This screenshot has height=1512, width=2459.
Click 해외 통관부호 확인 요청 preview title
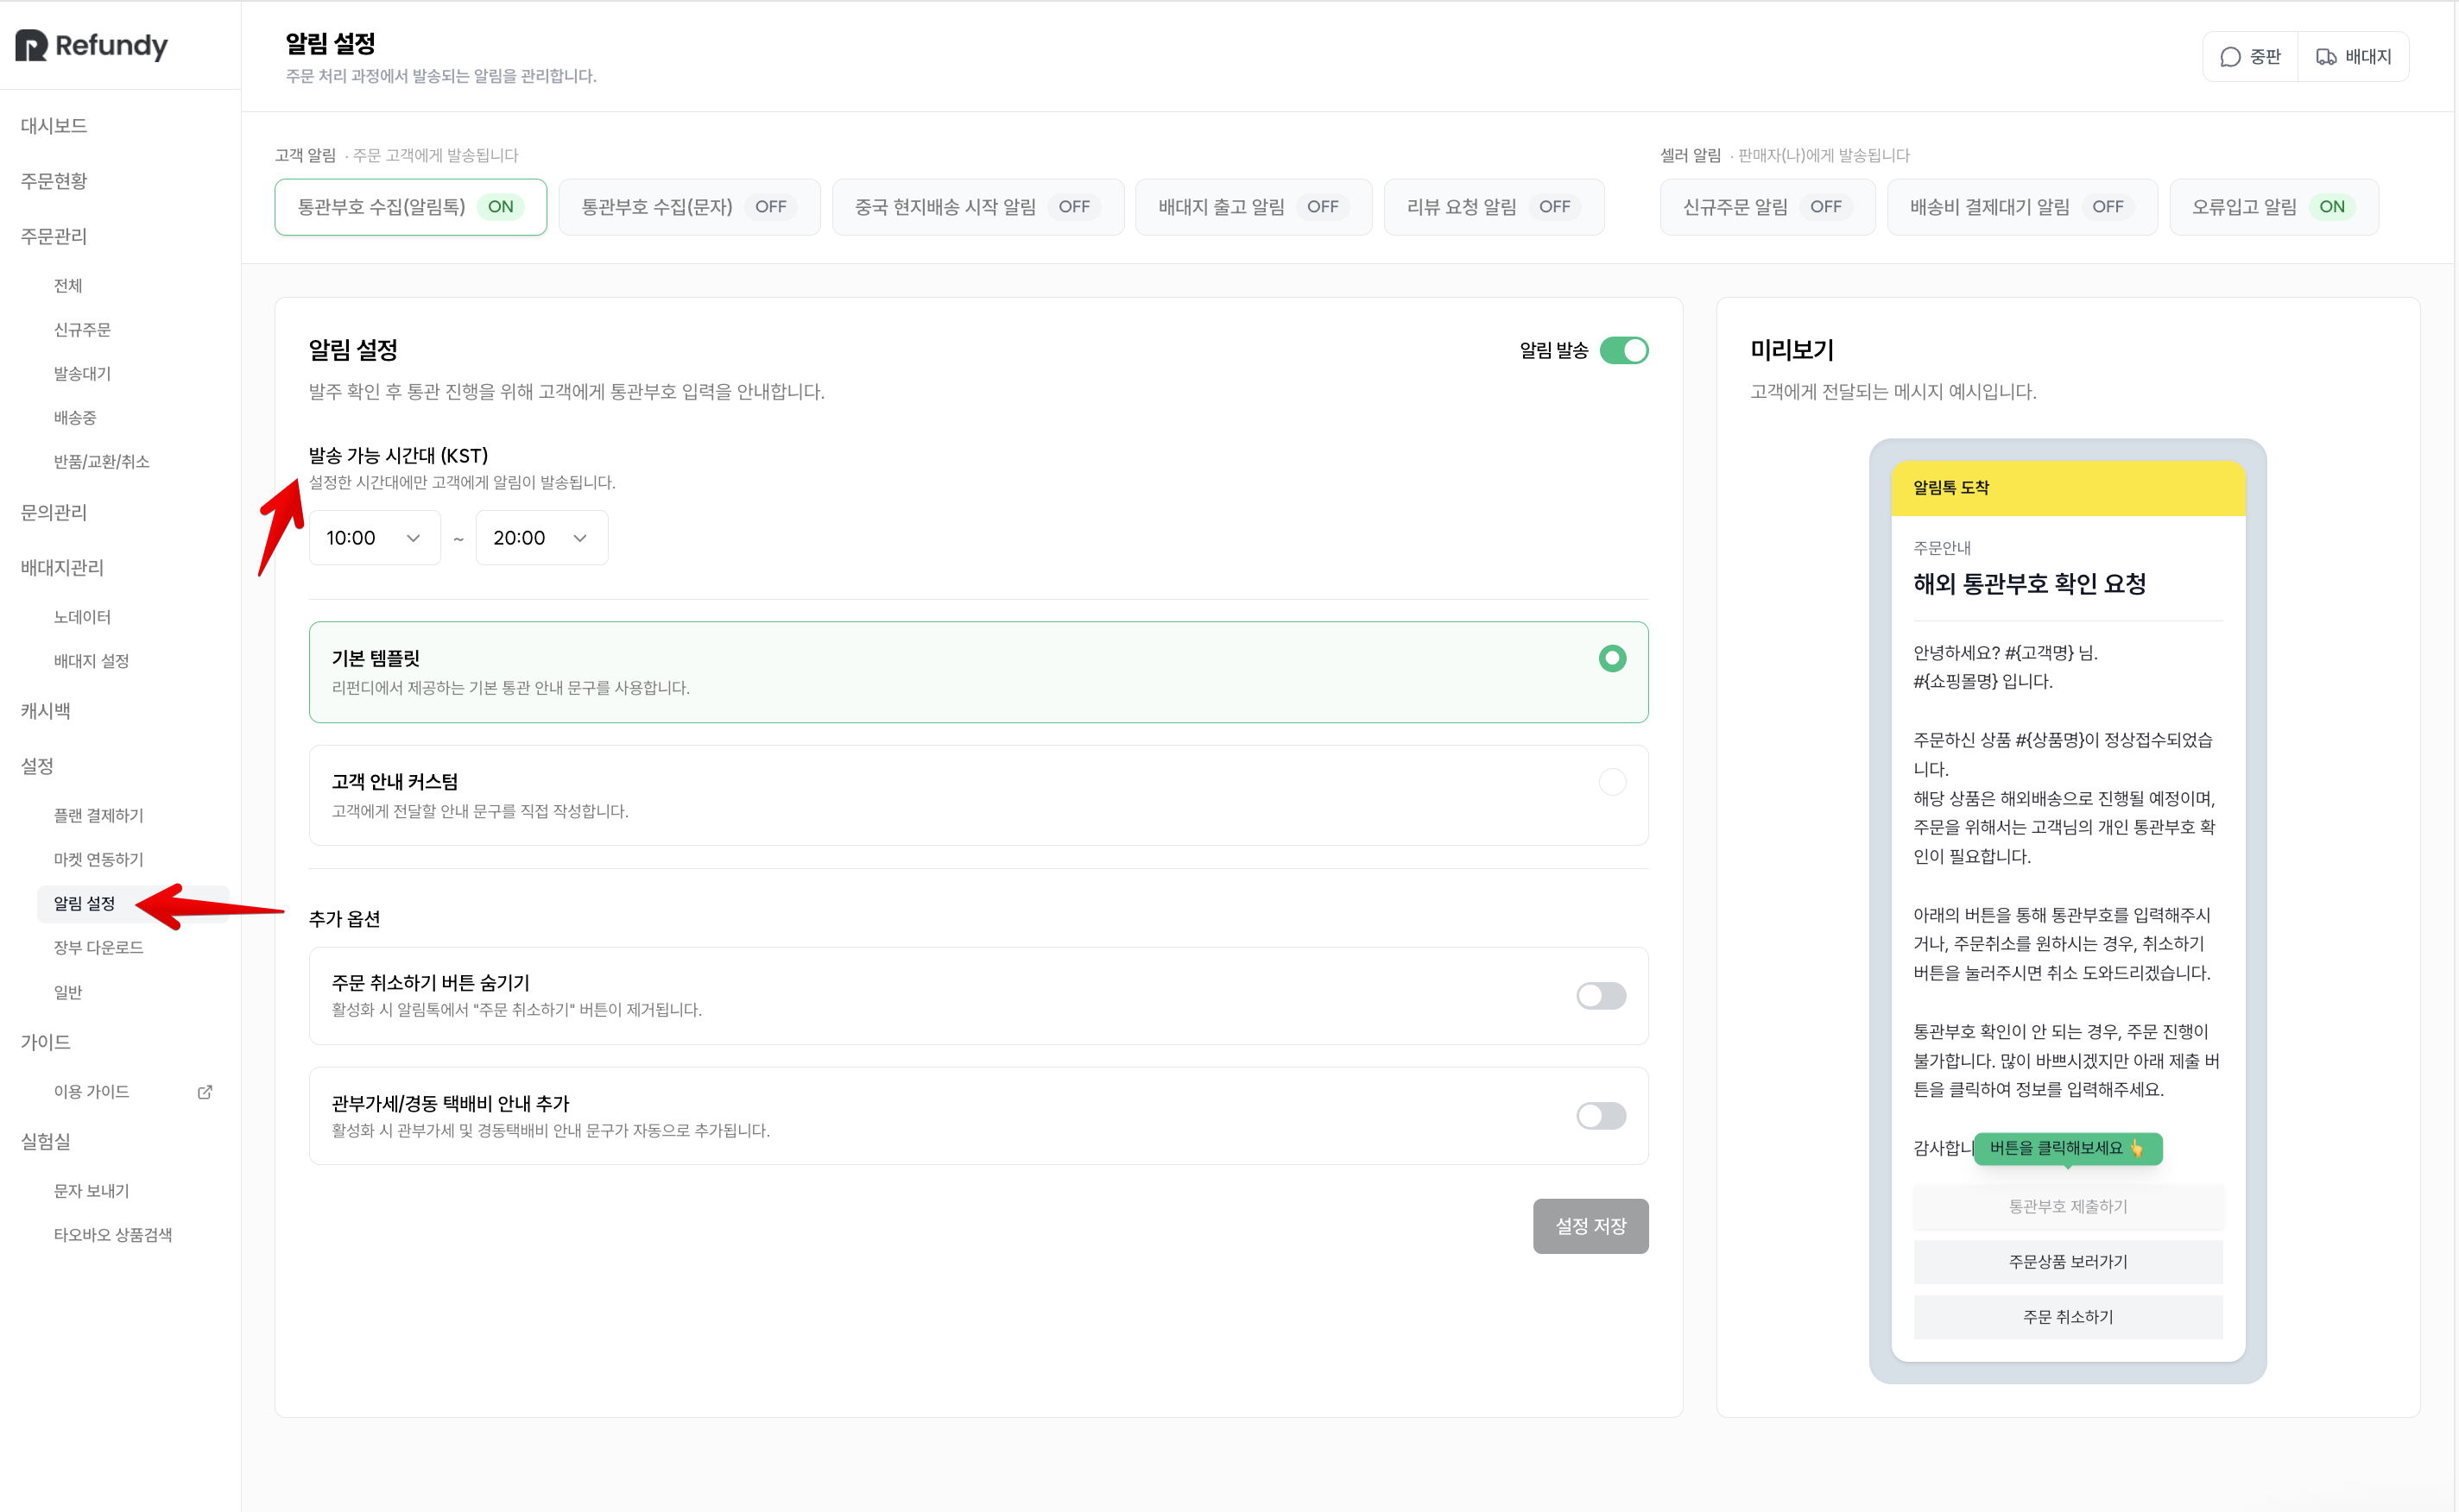pyautogui.click(x=2029, y=584)
